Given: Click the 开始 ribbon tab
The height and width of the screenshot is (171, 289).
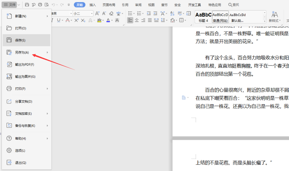Looking at the screenshot, I should click(x=80, y=5).
